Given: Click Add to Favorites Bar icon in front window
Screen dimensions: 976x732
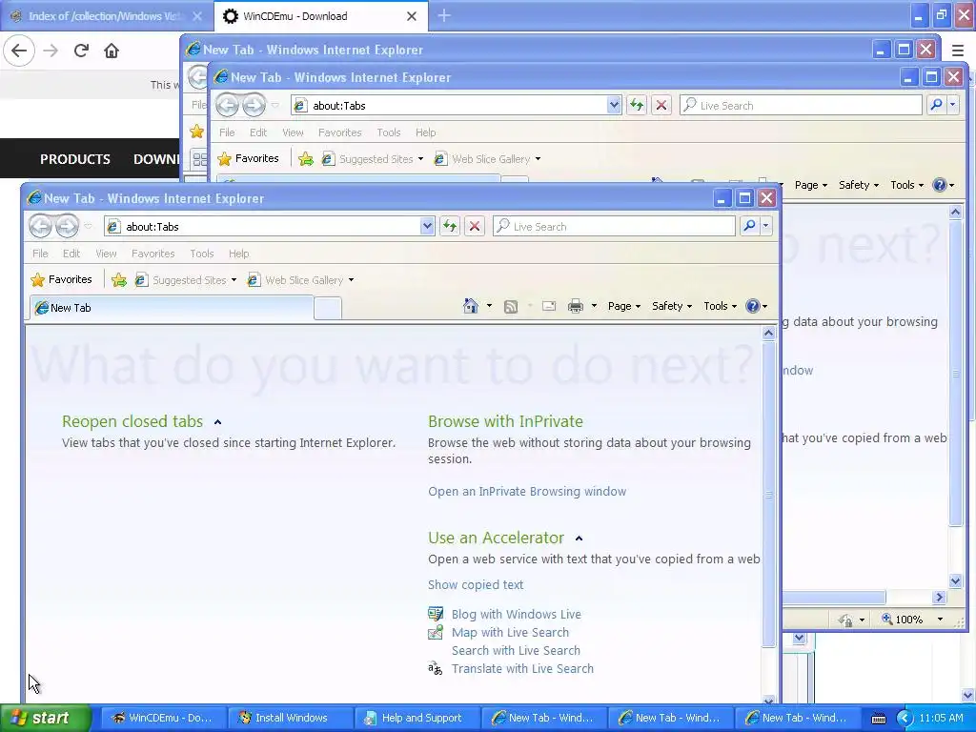Looking at the screenshot, I should point(119,280).
